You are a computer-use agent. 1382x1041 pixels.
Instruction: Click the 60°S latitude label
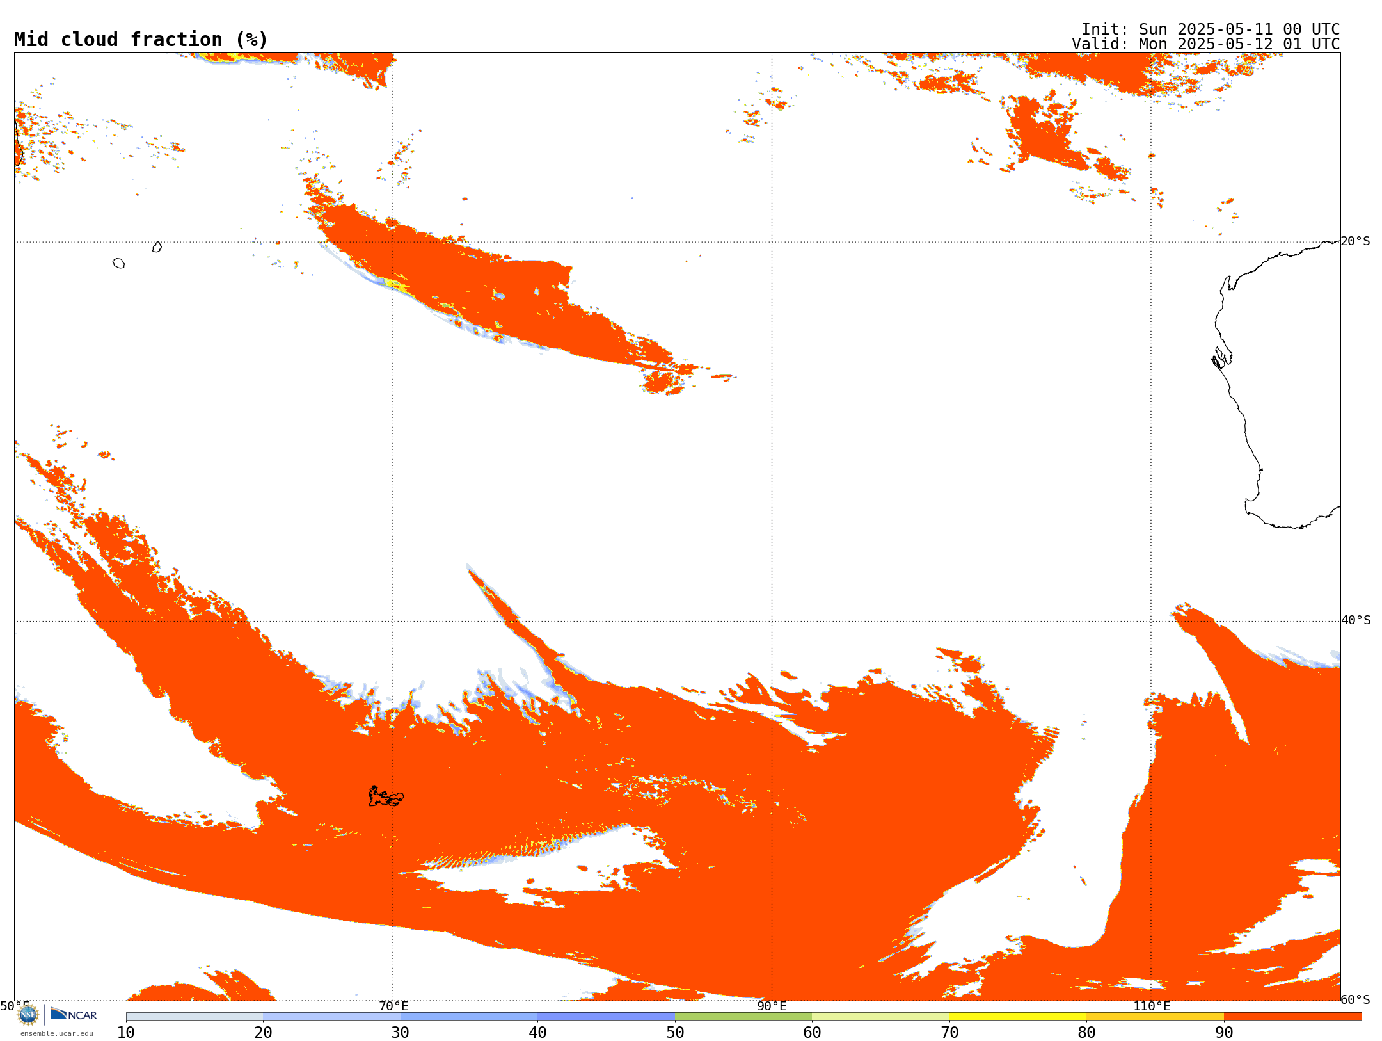coord(1355,999)
